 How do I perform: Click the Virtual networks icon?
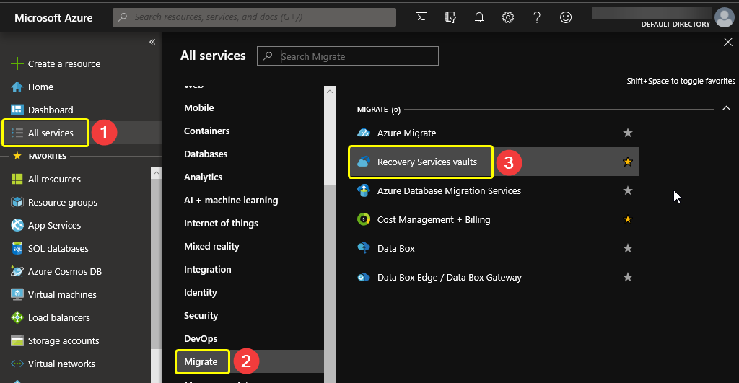pyautogui.click(x=17, y=364)
